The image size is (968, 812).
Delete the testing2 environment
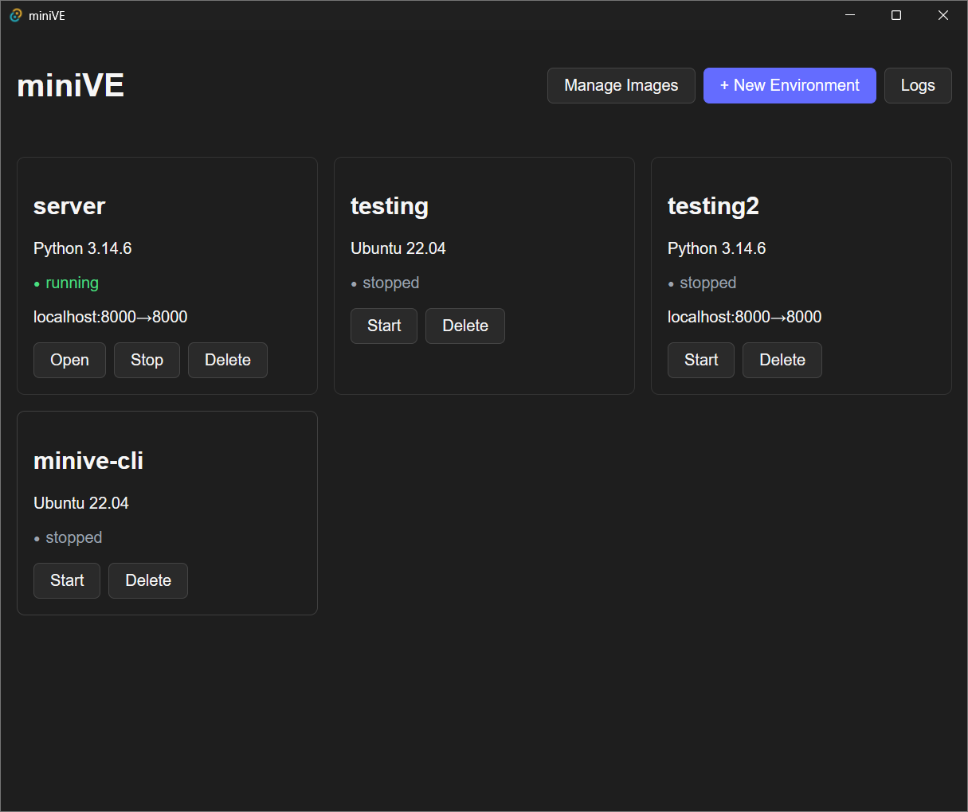click(x=782, y=360)
